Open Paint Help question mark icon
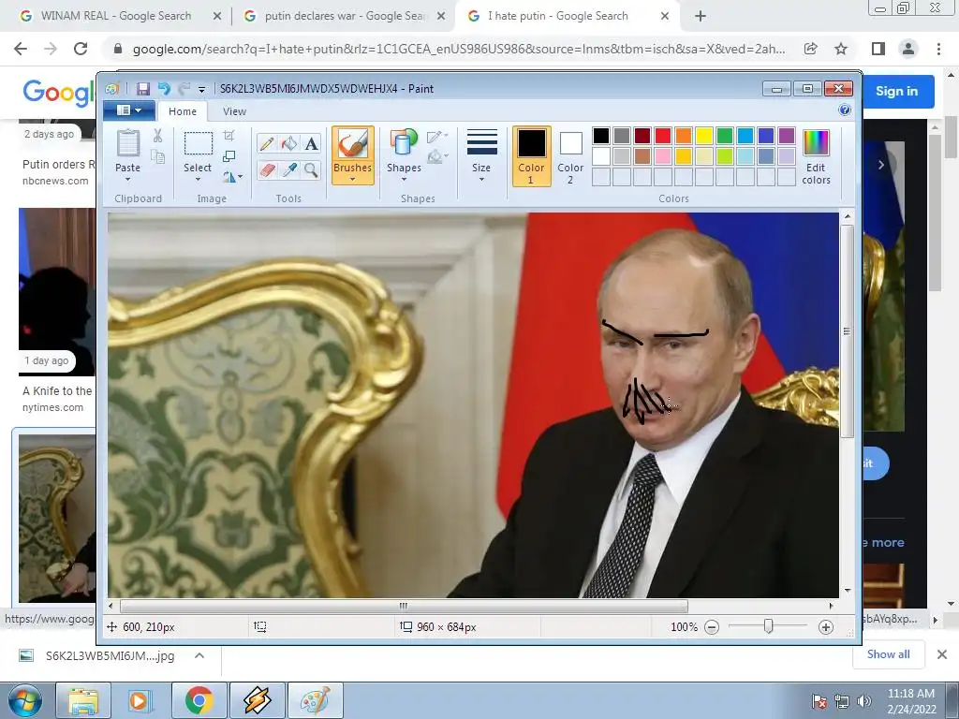 (845, 110)
